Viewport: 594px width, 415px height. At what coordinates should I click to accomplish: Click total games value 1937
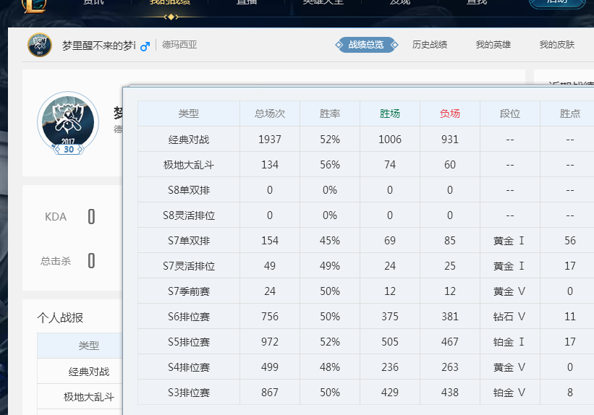point(270,140)
